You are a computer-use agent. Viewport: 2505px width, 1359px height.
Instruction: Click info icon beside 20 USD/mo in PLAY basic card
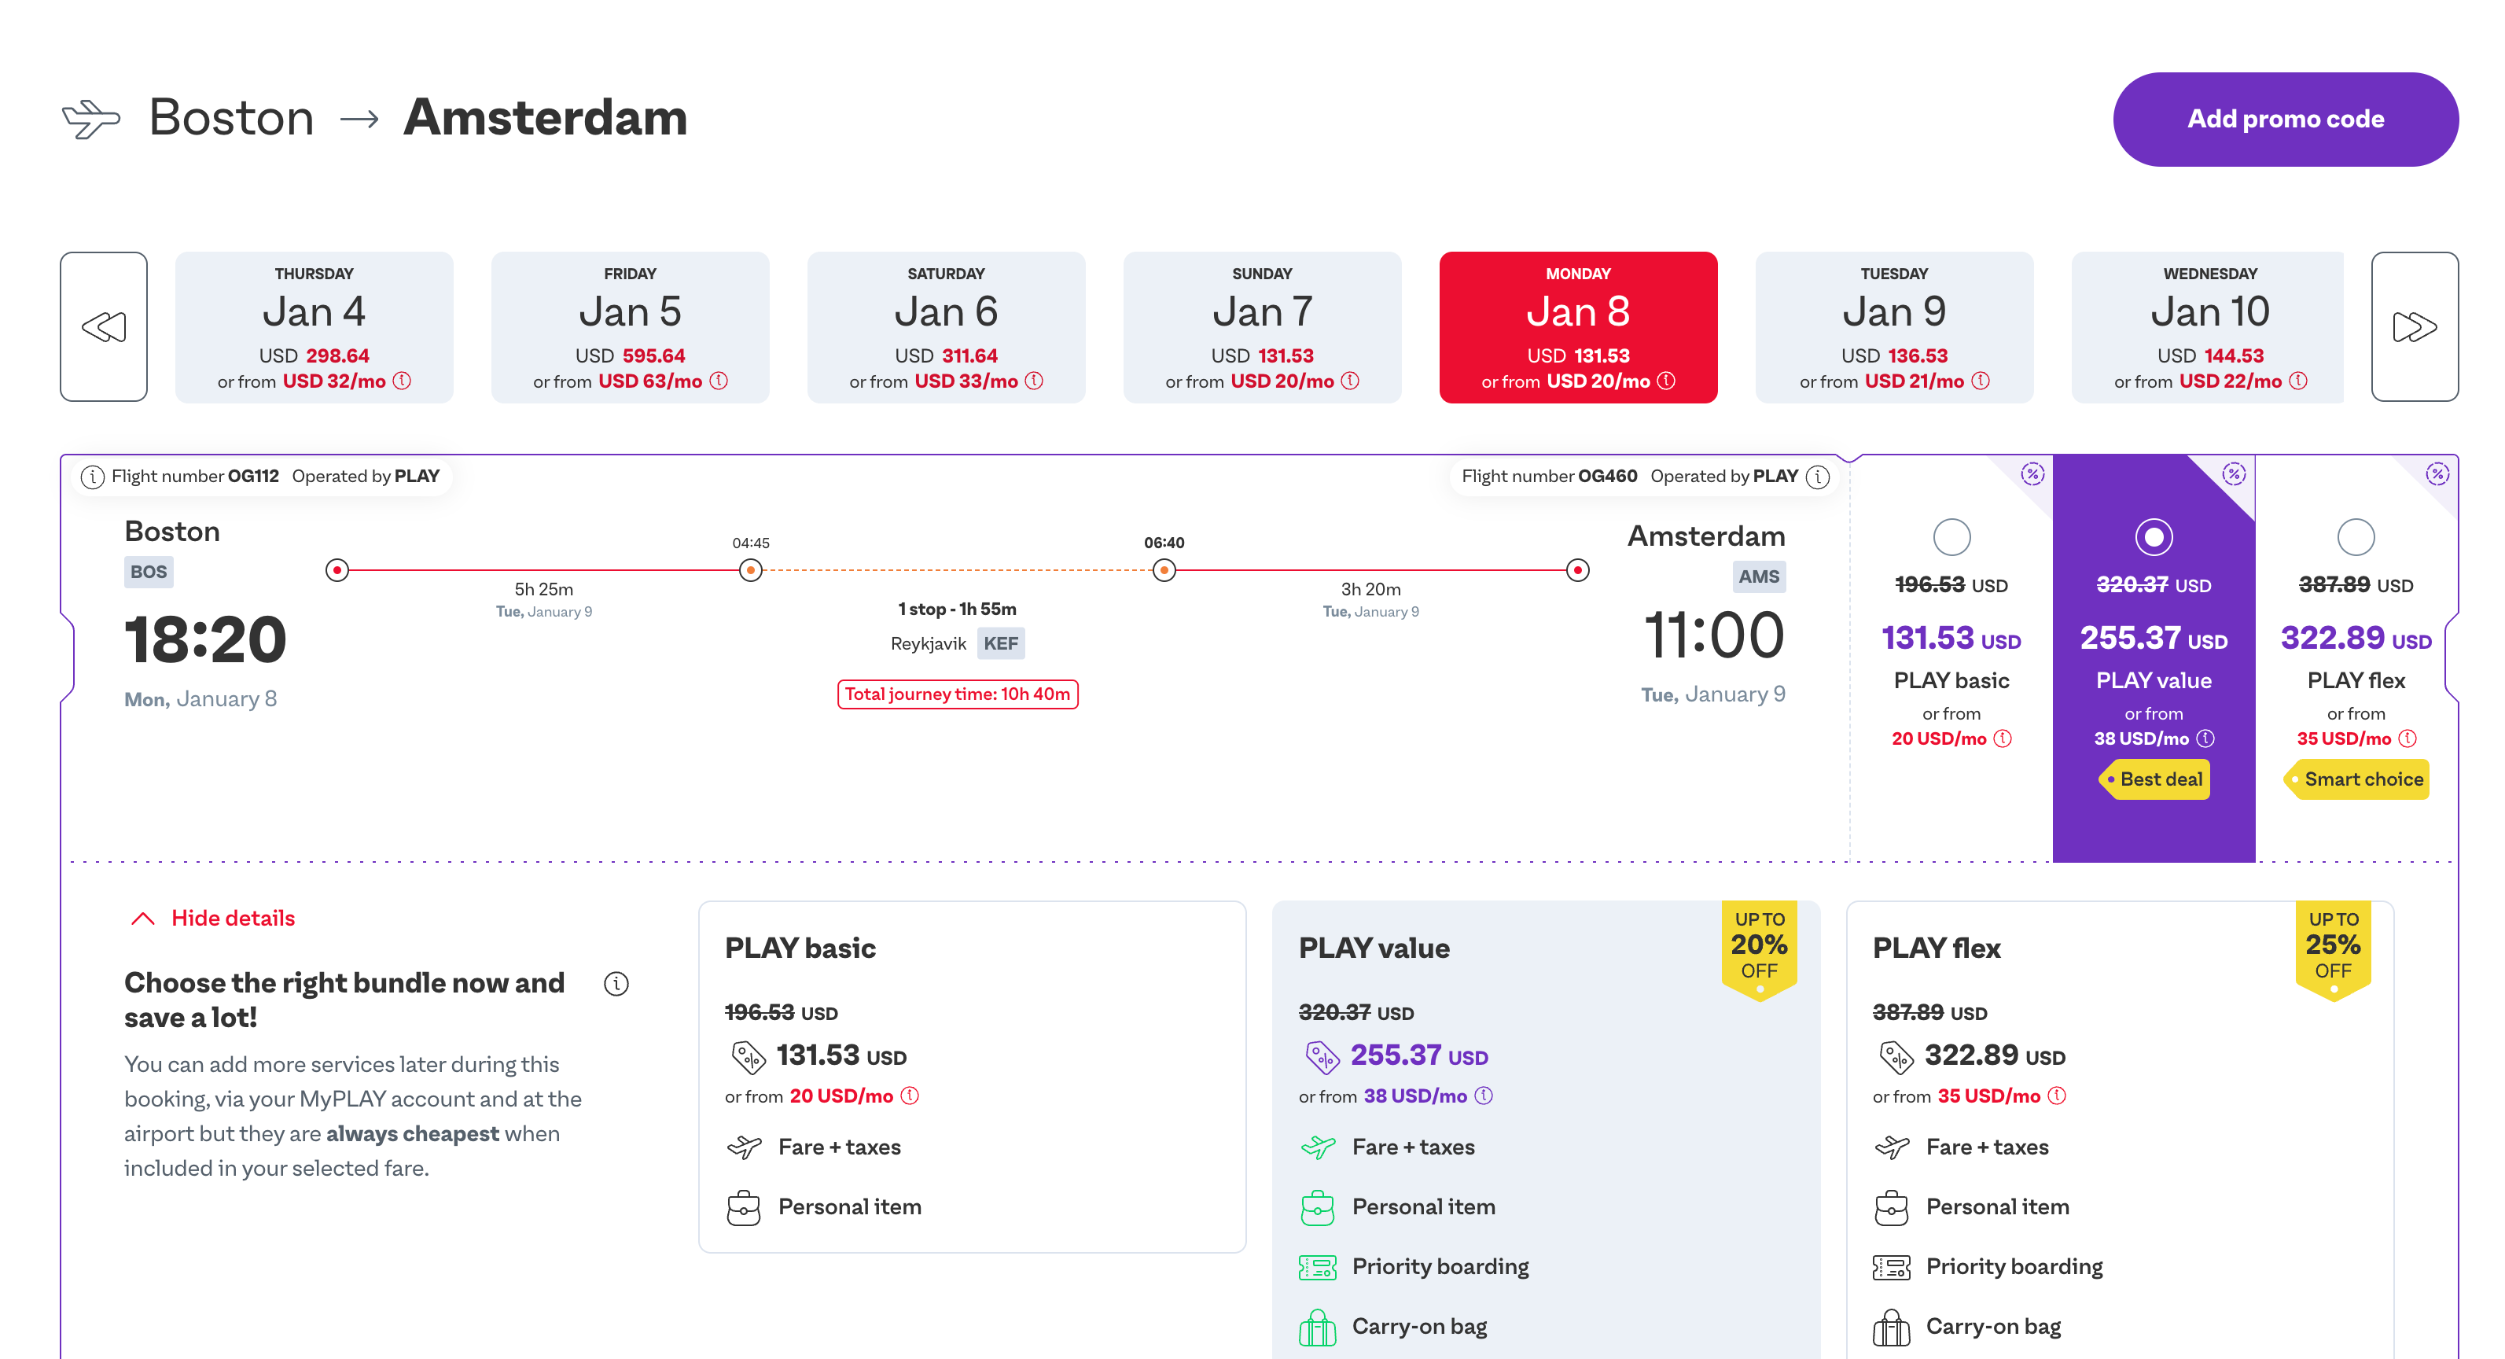(910, 1096)
